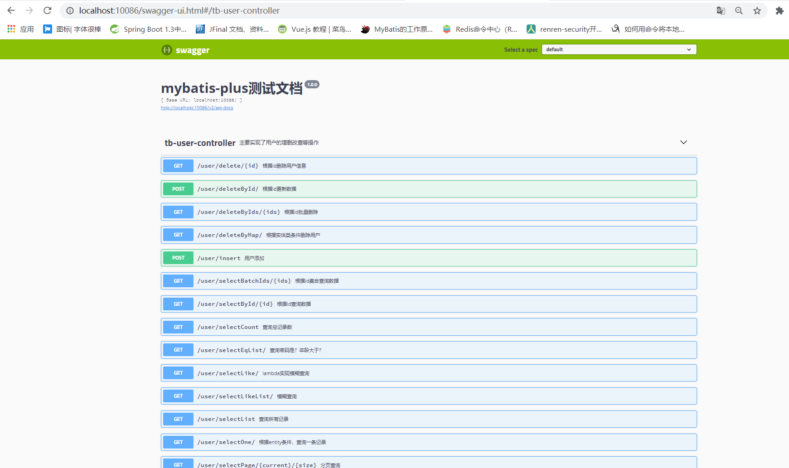This screenshot has height=468, width=789.
Task: Click the 1.0.0 version badge
Action: (312, 84)
